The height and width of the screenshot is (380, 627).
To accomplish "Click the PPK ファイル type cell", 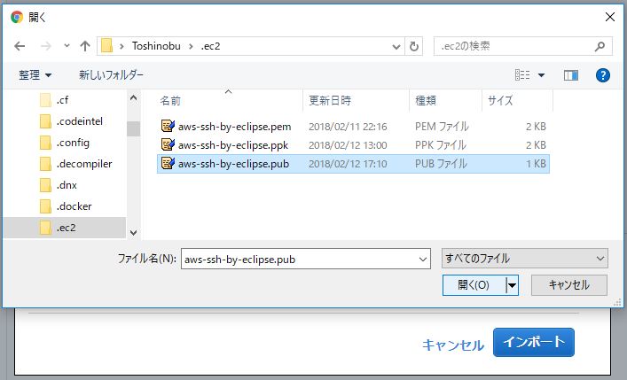I will pos(441,145).
